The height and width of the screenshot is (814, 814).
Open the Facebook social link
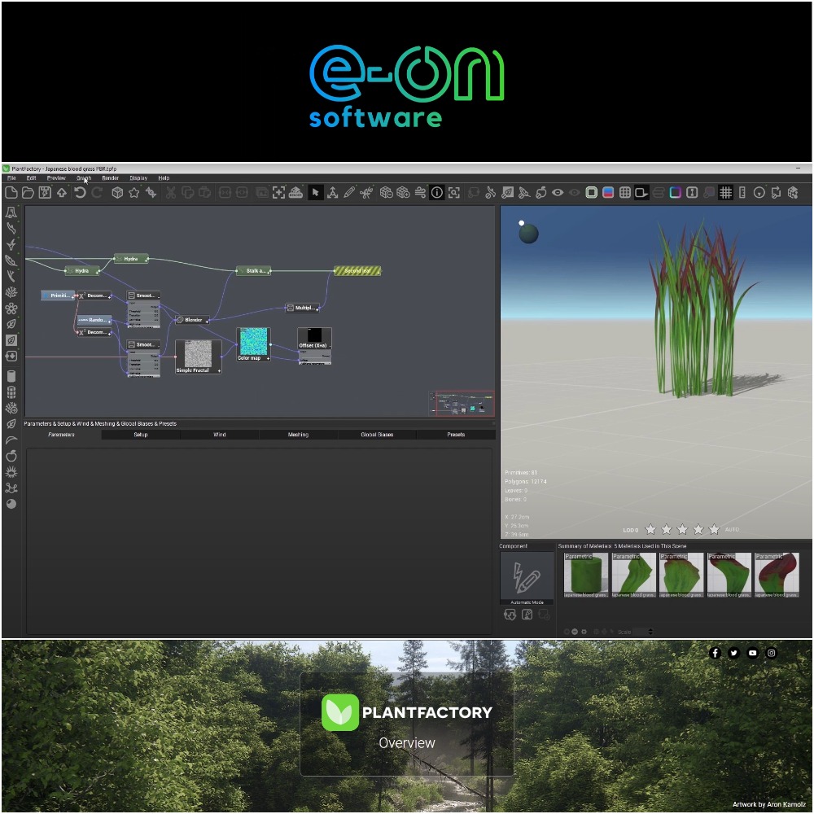click(716, 654)
